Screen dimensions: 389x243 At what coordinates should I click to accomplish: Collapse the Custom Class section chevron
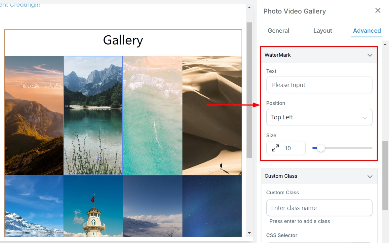[370, 176]
